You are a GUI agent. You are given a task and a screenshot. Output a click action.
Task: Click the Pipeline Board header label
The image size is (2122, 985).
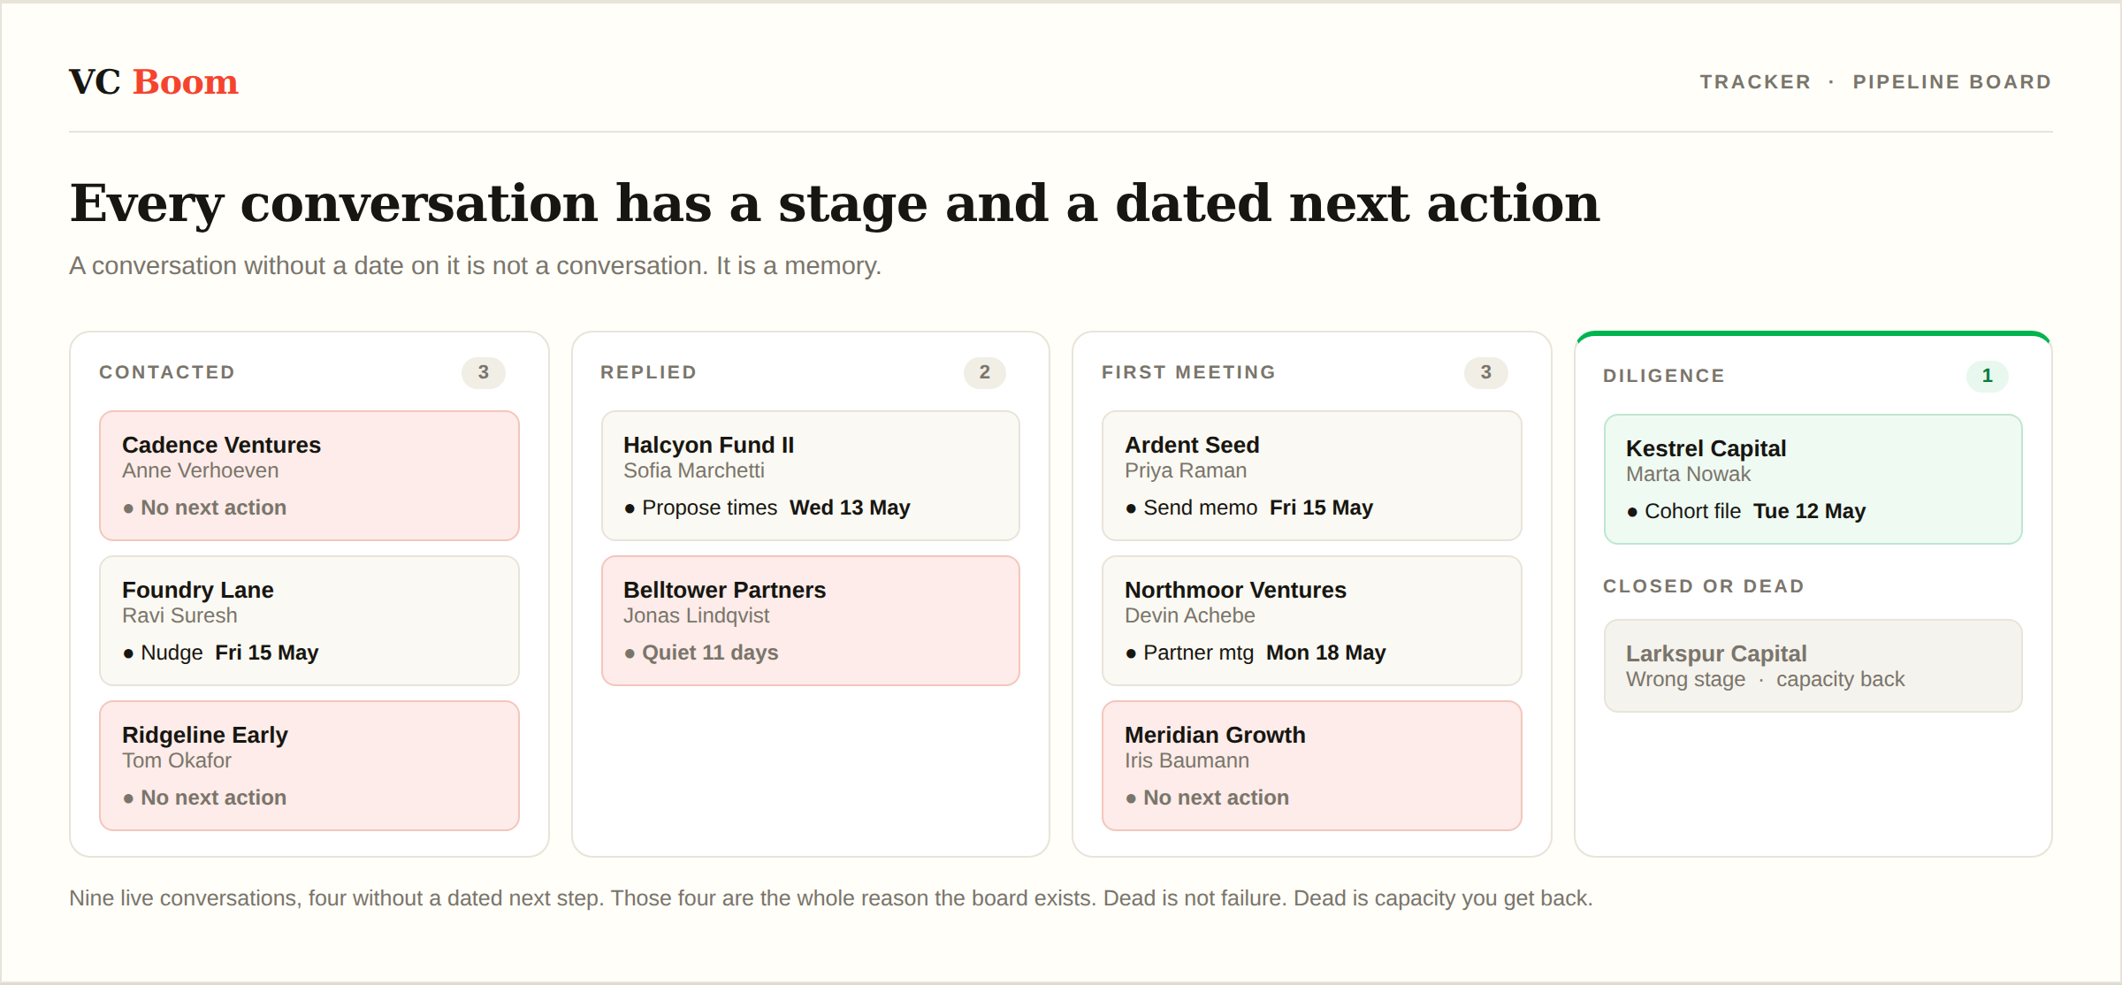click(x=1952, y=82)
